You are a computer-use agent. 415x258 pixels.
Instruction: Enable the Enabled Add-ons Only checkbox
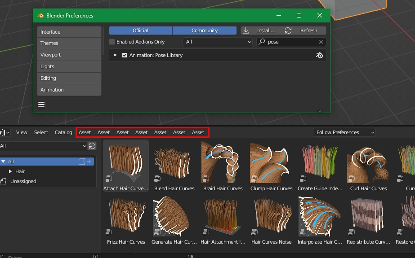[x=112, y=42]
